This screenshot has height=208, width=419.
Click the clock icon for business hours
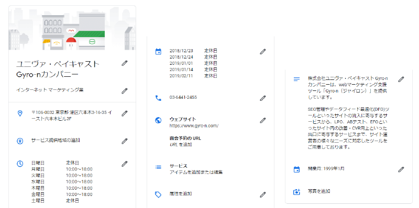tap(20, 164)
